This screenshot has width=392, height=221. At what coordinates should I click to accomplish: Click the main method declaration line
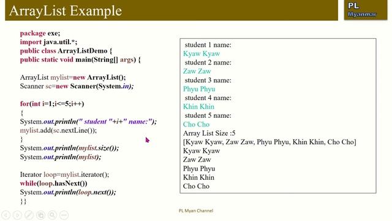click(x=80, y=60)
